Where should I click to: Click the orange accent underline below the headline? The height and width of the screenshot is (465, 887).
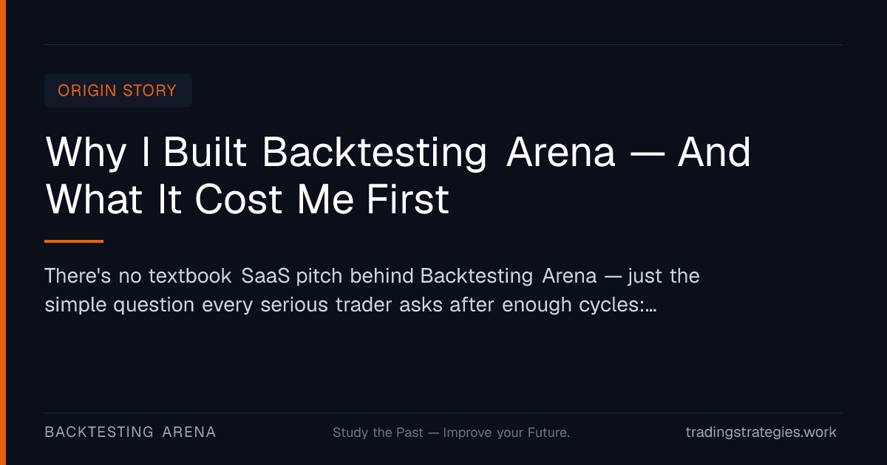[74, 241]
